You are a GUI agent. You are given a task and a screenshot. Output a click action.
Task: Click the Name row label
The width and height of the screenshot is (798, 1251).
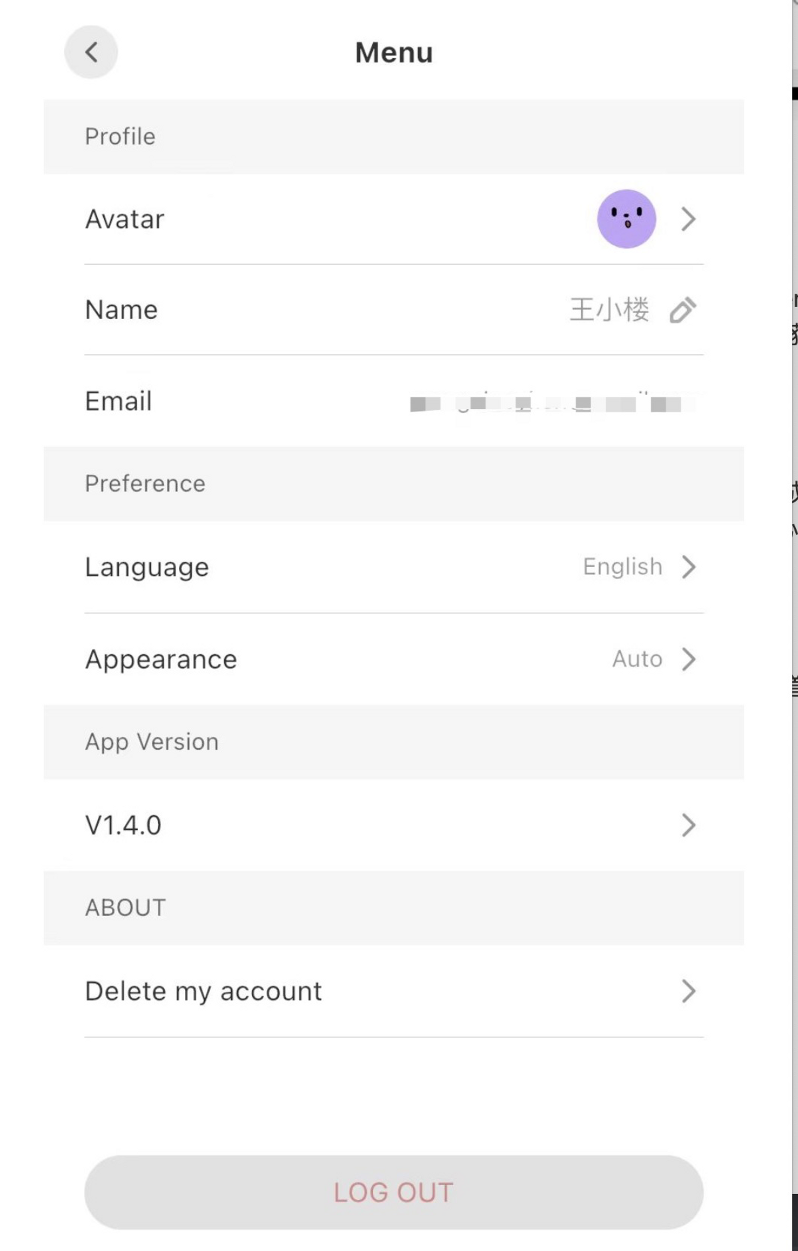pos(121,310)
